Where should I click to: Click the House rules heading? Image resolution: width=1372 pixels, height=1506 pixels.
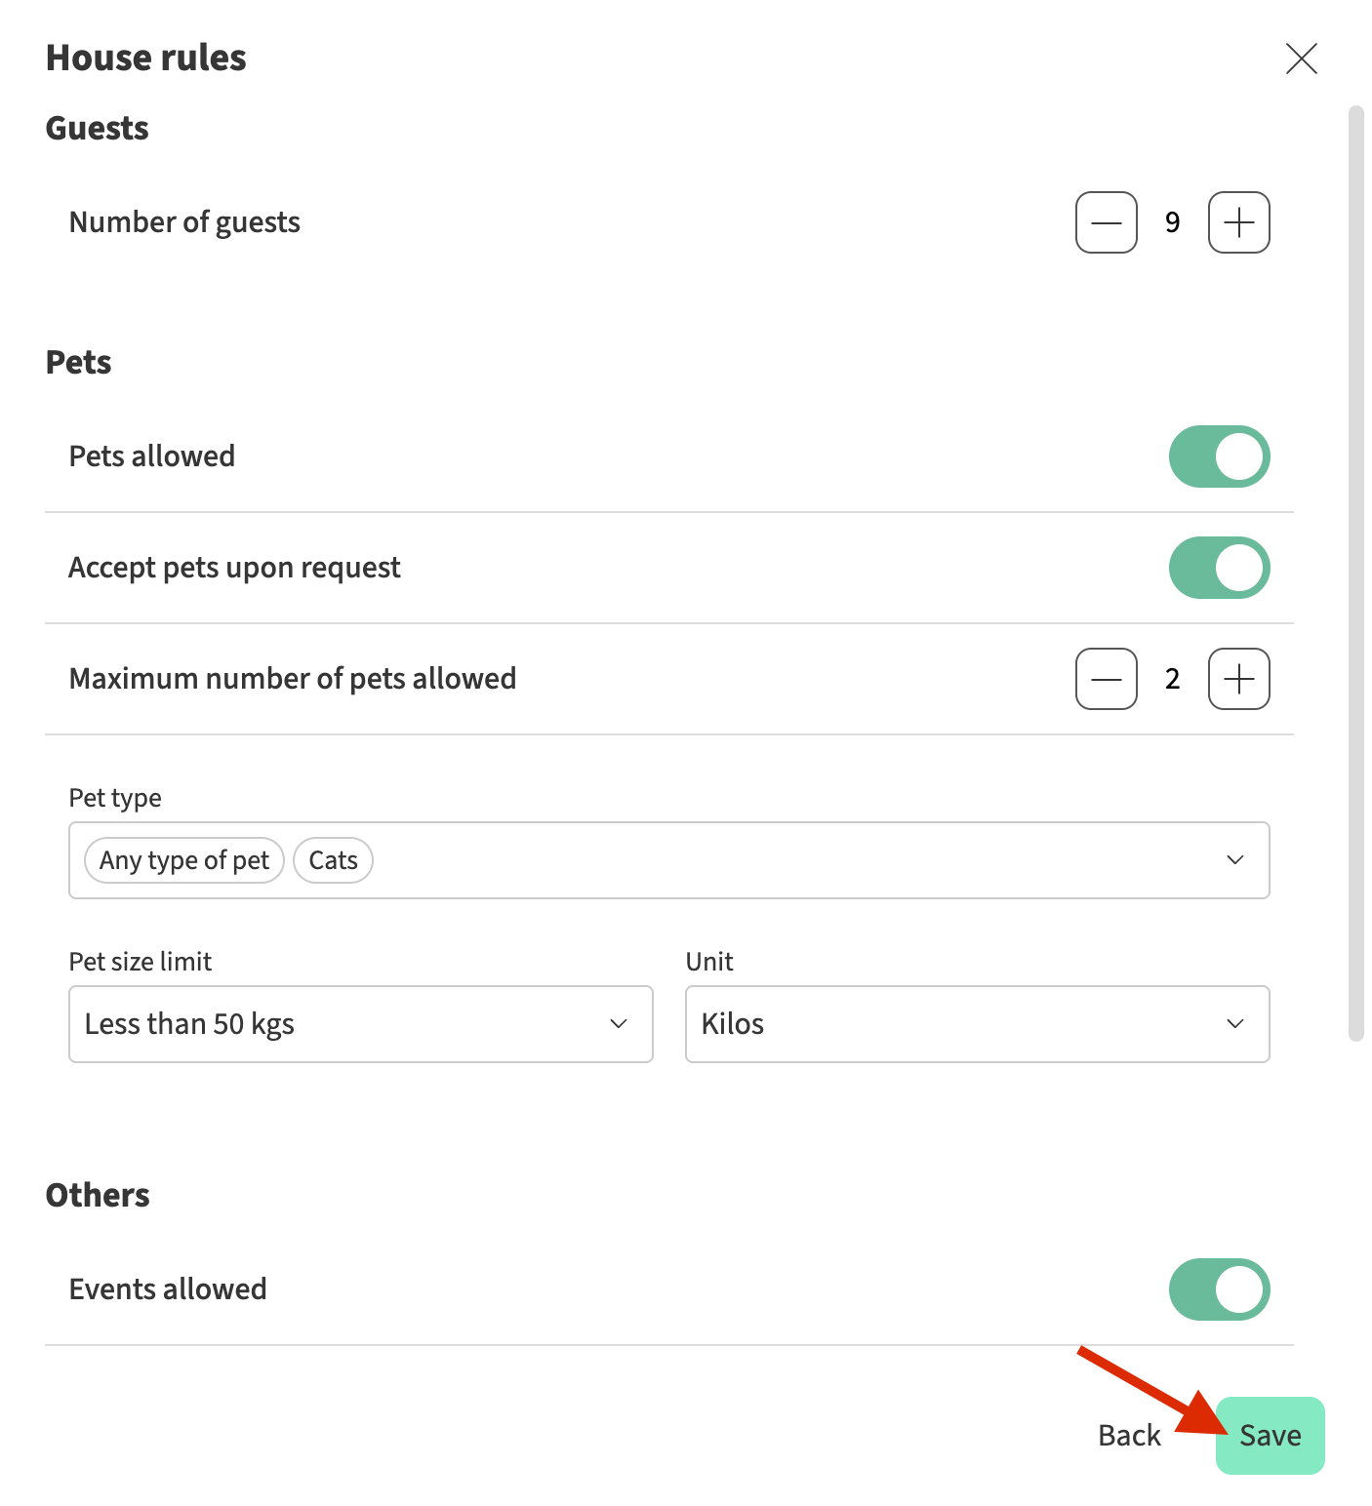[x=146, y=59]
